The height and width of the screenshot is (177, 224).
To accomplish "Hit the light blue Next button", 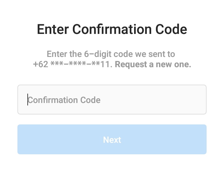I will (112, 139).
